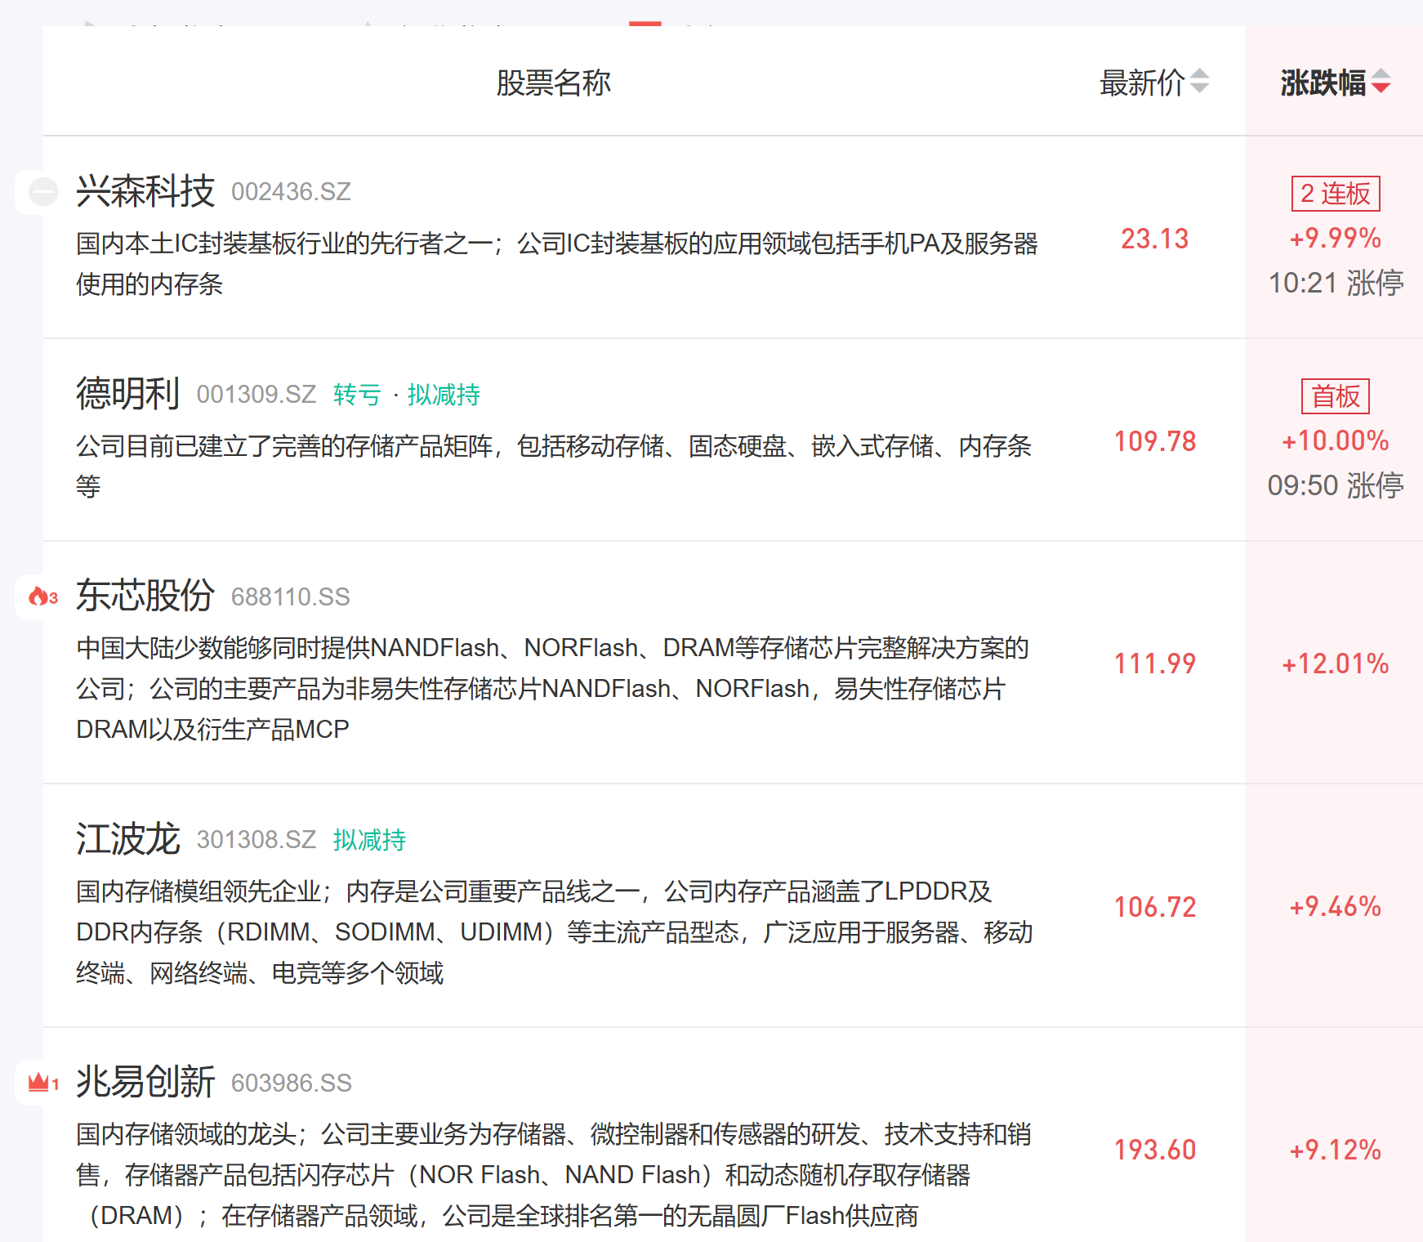Open stock 德明利
1423x1242 pixels.
[x=128, y=394]
